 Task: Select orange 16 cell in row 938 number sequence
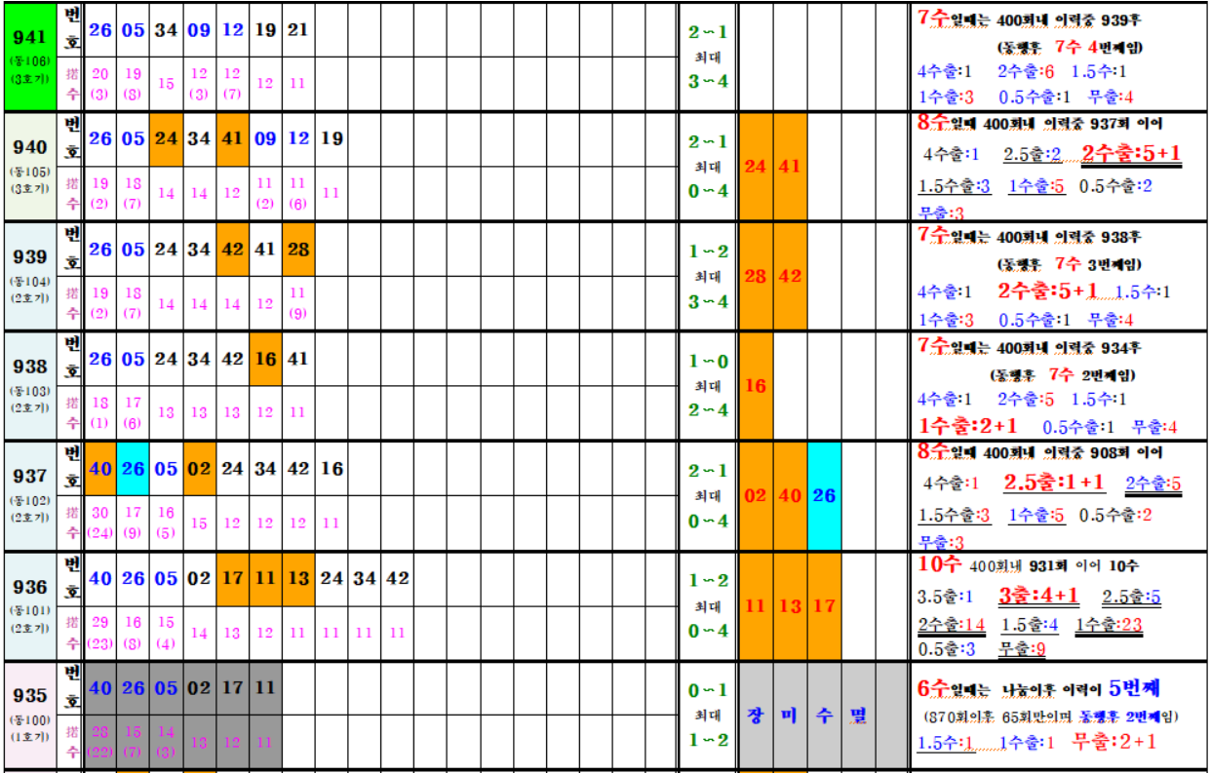point(265,359)
